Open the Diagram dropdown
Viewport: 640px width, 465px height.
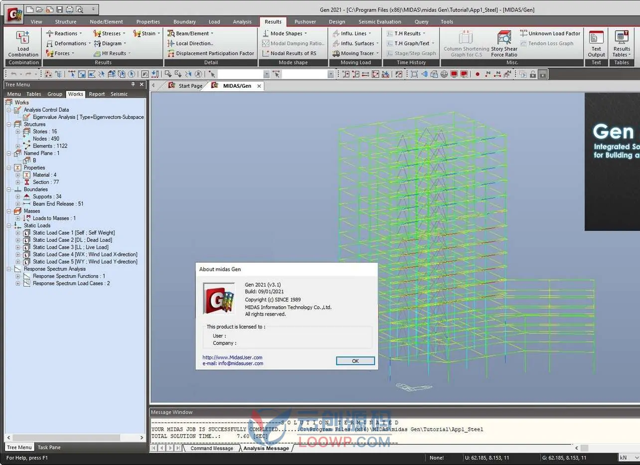110,43
